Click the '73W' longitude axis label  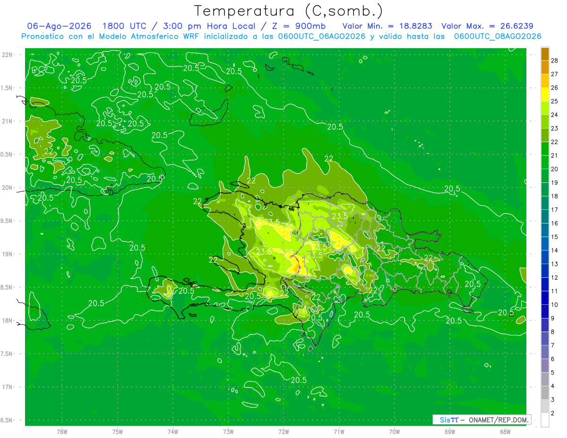[228, 431]
